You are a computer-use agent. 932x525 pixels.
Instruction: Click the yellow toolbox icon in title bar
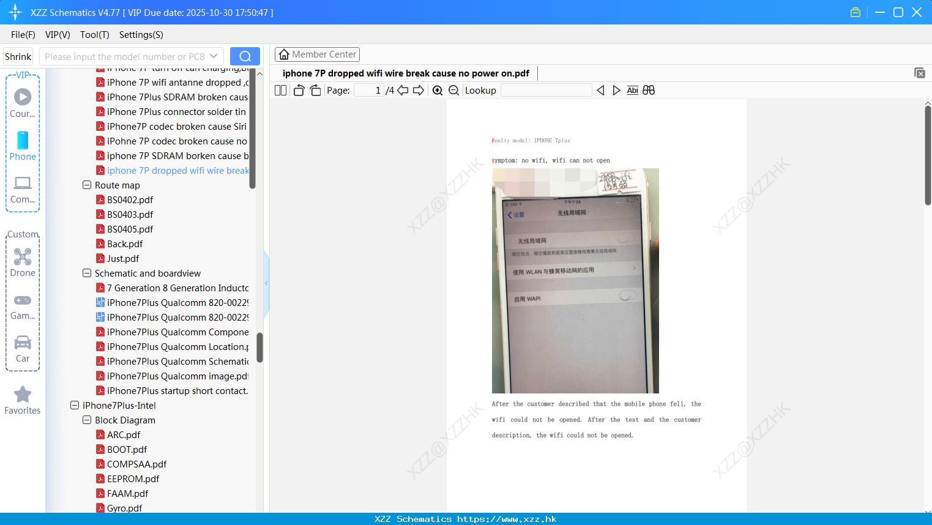pyautogui.click(x=856, y=12)
